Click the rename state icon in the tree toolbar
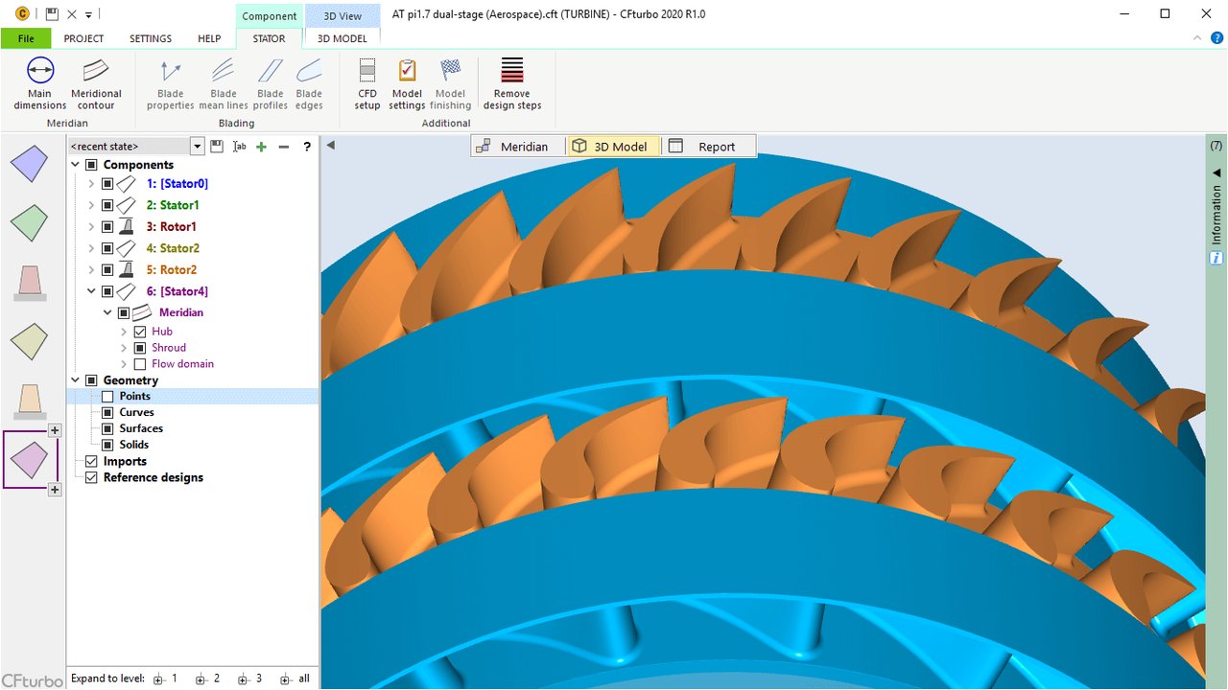Viewport: 1228px width, 690px height. pos(240,147)
